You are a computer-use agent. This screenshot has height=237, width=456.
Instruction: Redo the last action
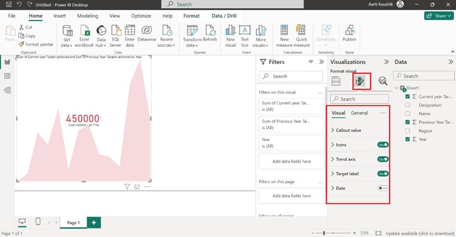click(29, 4)
